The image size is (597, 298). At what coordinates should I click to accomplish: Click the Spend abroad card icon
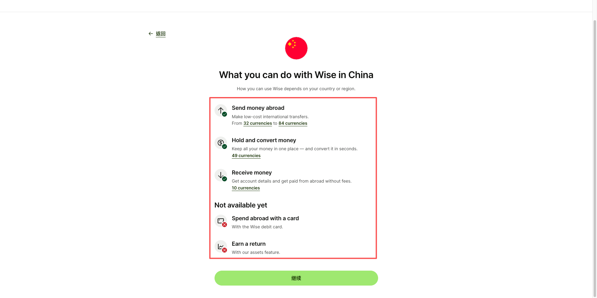(221, 221)
